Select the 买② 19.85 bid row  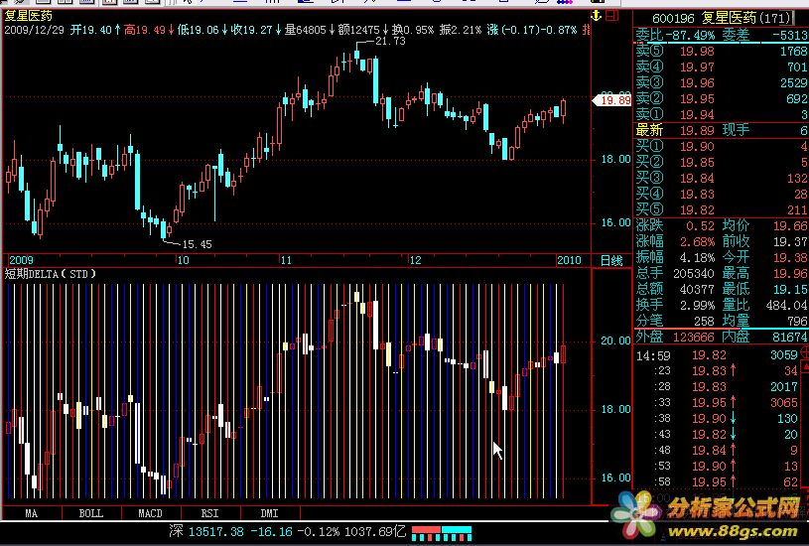click(722, 162)
